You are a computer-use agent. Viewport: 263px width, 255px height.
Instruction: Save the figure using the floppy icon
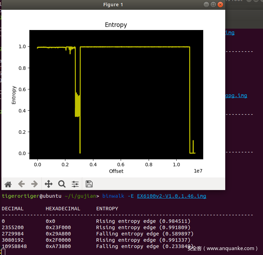point(89,184)
